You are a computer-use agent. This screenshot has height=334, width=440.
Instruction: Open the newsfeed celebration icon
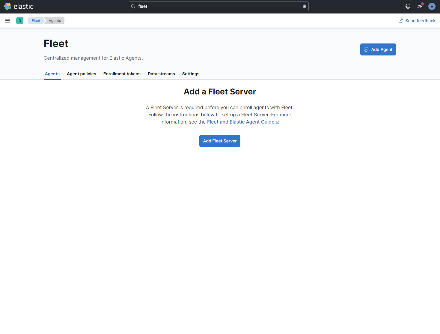click(420, 6)
